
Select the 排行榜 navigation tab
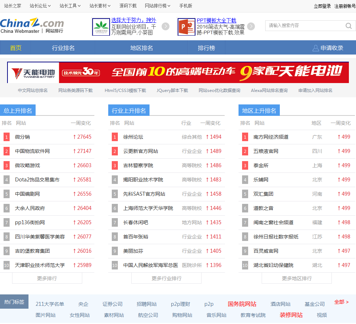206,48
